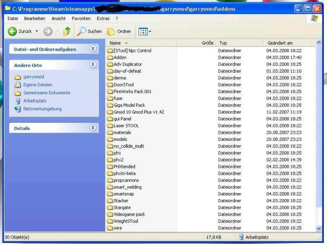Select the Giga Model Pack folder icon
327x244 pixels.
point(110,105)
